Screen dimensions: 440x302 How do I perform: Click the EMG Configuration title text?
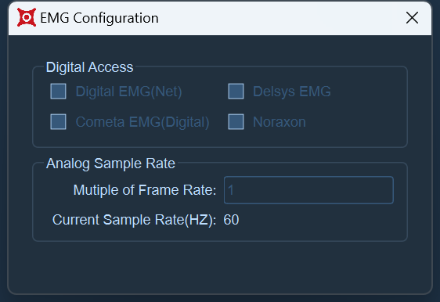coord(99,18)
